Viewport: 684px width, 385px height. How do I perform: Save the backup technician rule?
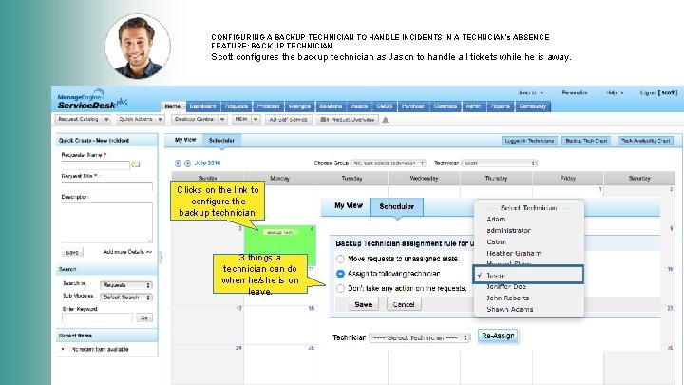coord(363,305)
